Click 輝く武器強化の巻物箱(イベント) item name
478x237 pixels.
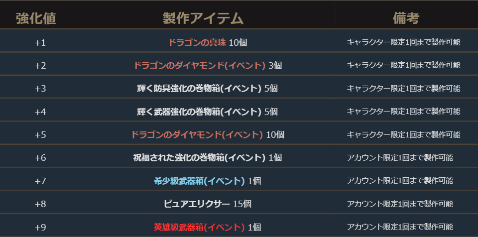(x=199, y=112)
